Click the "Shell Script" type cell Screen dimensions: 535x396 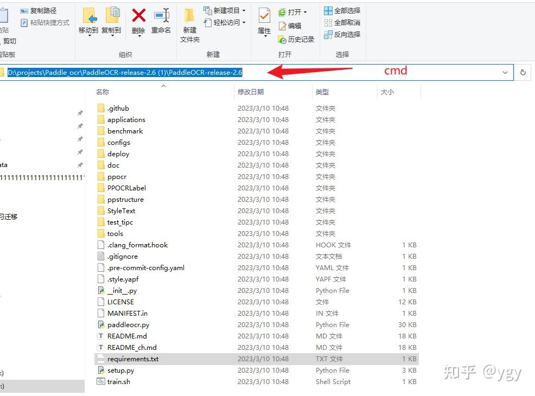pyautogui.click(x=333, y=382)
